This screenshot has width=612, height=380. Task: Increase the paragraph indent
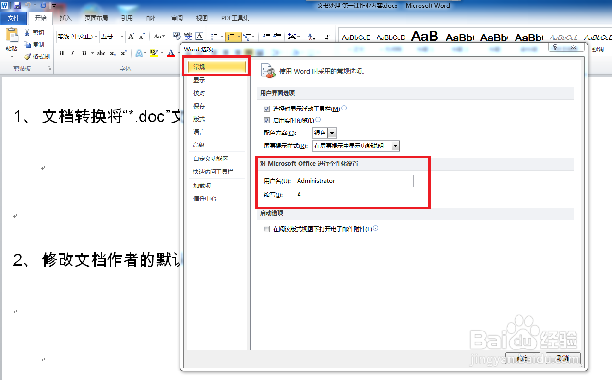277,37
